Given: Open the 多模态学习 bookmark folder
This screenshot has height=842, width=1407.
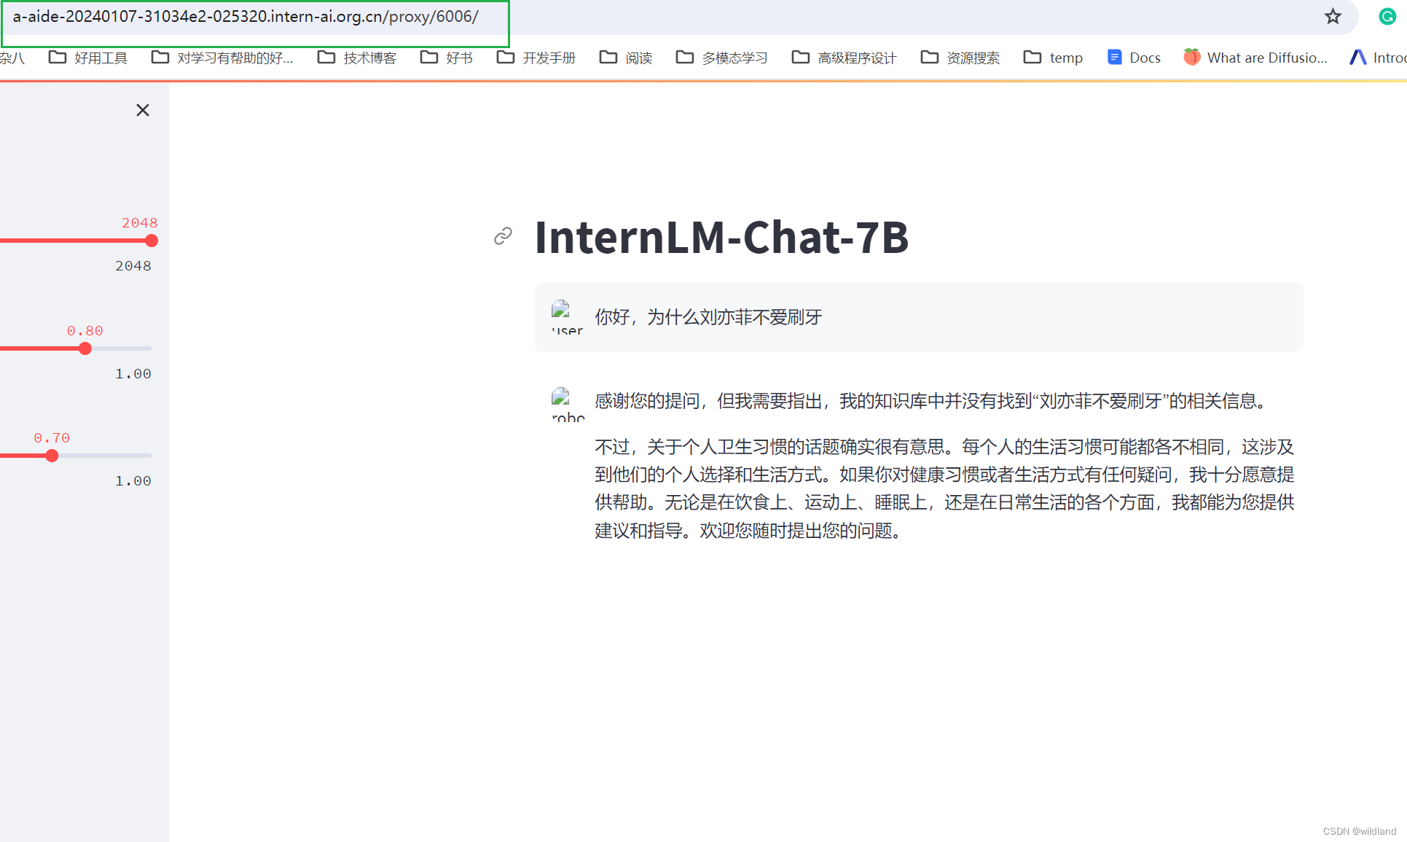Looking at the screenshot, I should coord(722,58).
